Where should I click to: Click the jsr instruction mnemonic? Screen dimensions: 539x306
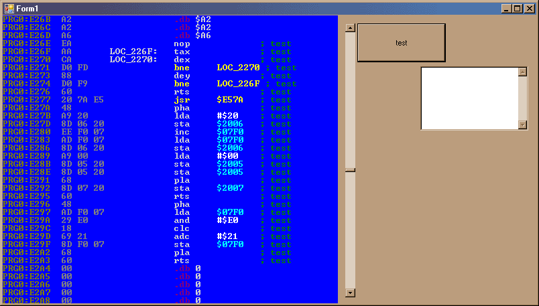tap(182, 100)
